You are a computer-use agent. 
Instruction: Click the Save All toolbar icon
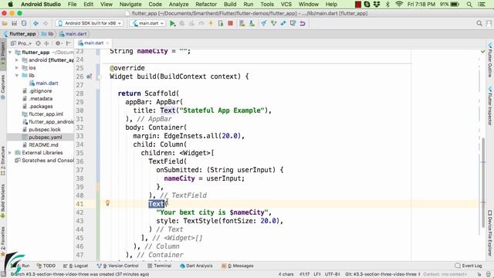[x=14, y=23]
